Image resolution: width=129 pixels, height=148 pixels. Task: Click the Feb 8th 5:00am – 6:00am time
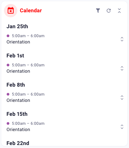tap(28, 94)
